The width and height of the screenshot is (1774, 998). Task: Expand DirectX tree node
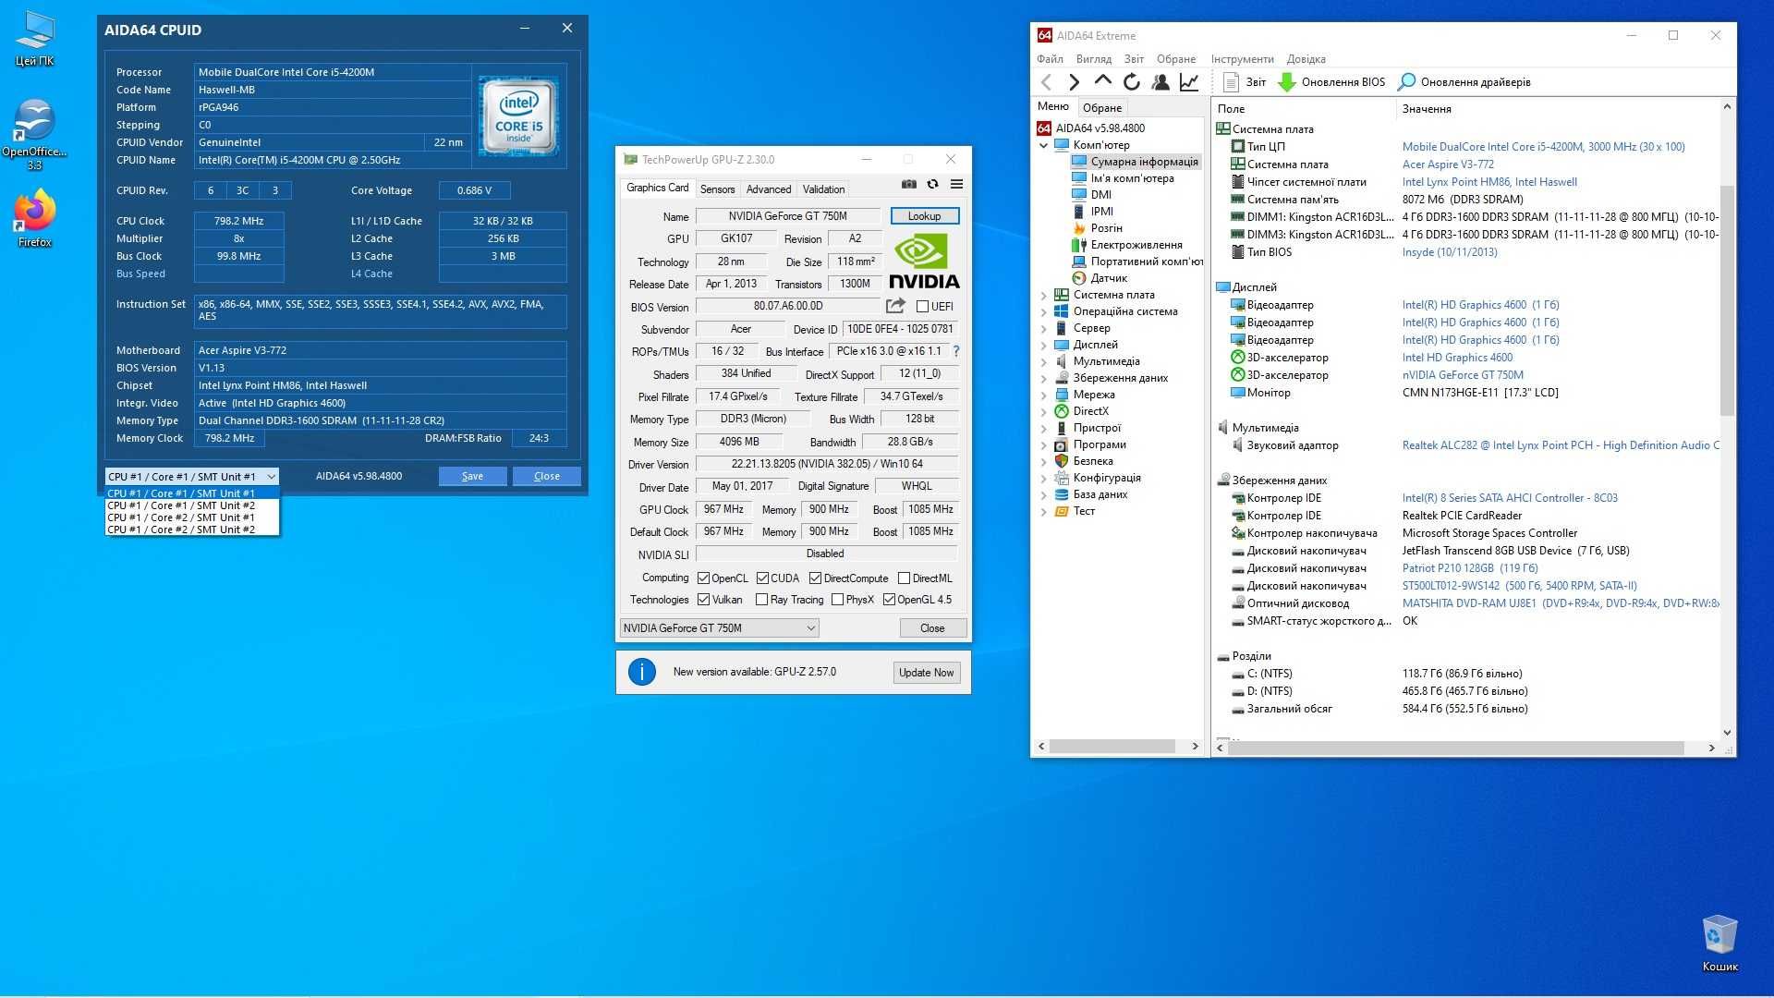click(1043, 412)
